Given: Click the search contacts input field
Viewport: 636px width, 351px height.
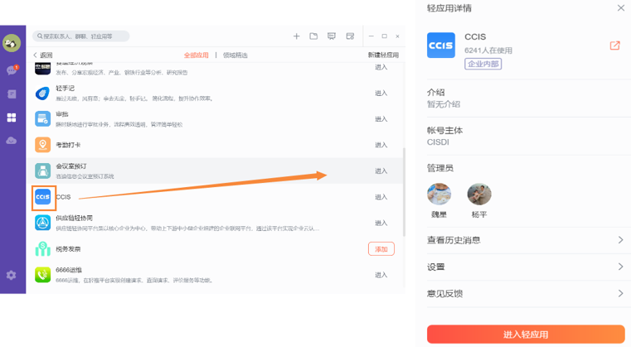Looking at the screenshot, I should click(x=81, y=36).
